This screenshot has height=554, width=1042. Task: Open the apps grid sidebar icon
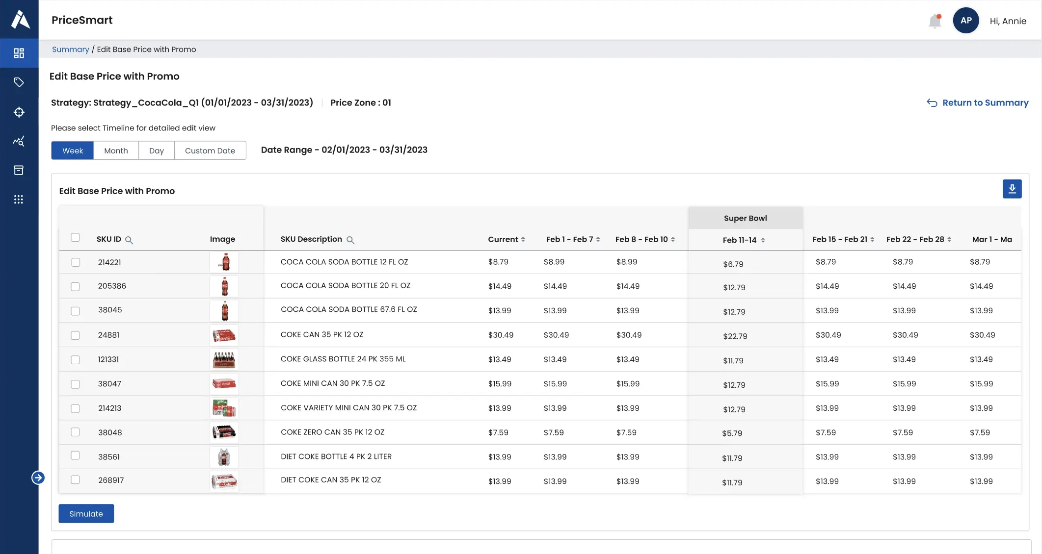tap(19, 200)
